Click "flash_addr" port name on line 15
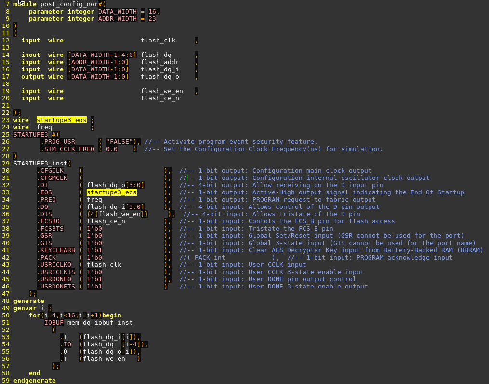 pyautogui.click(x=160, y=62)
